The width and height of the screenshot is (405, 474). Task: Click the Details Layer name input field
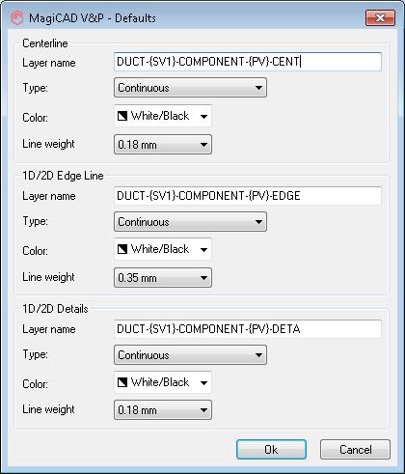click(x=248, y=329)
